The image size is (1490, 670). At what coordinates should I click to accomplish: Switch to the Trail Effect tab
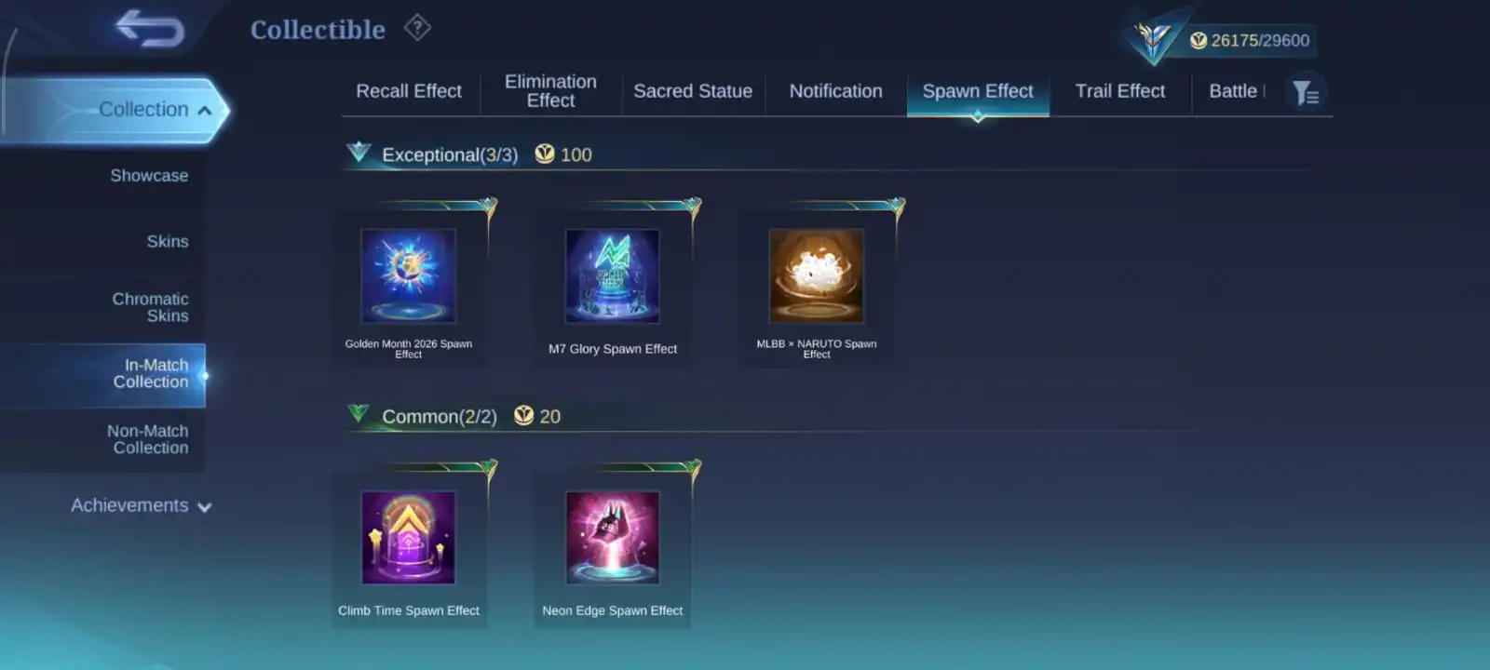(x=1120, y=91)
